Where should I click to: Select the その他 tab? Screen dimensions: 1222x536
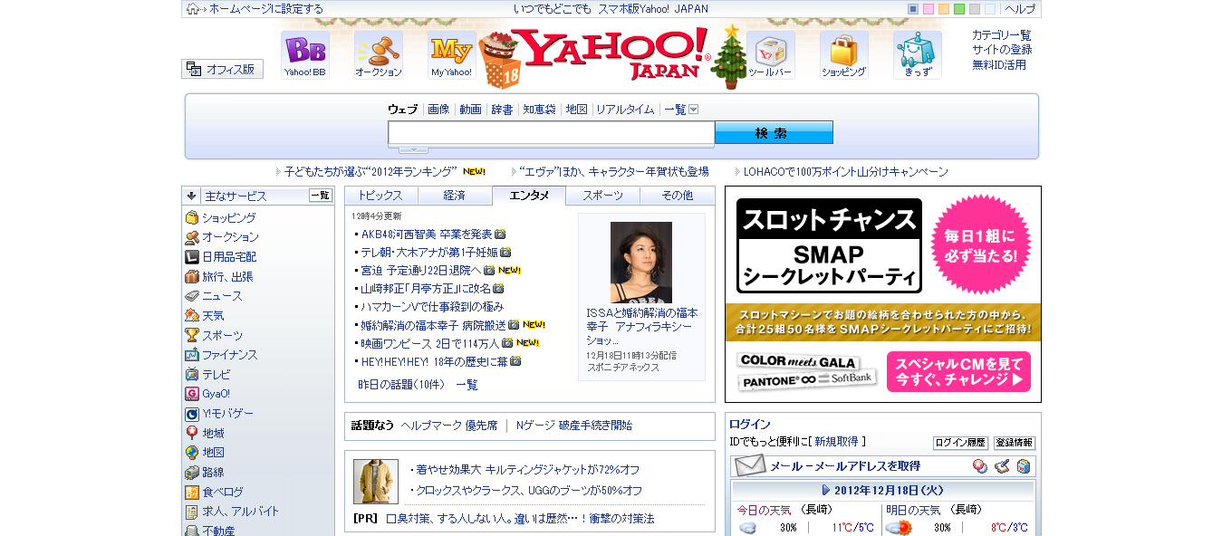(x=678, y=196)
